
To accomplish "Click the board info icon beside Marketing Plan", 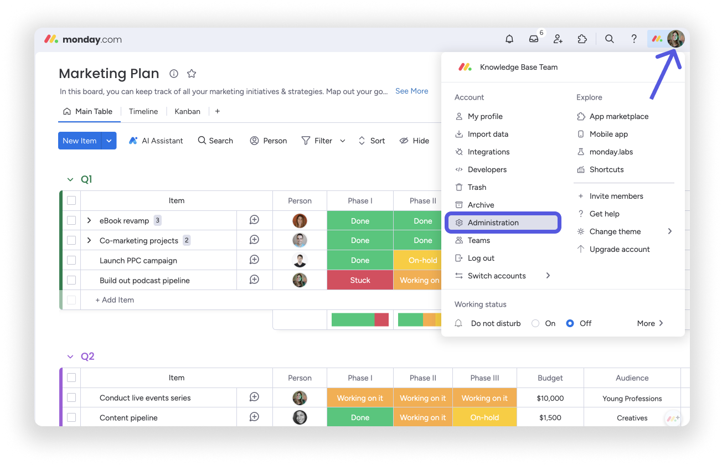I will pyautogui.click(x=174, y=74).
